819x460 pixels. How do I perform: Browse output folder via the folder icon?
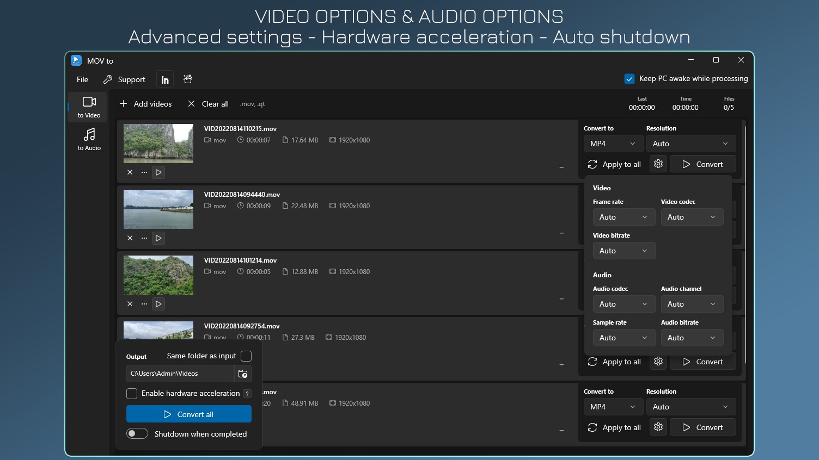(243, 374)
